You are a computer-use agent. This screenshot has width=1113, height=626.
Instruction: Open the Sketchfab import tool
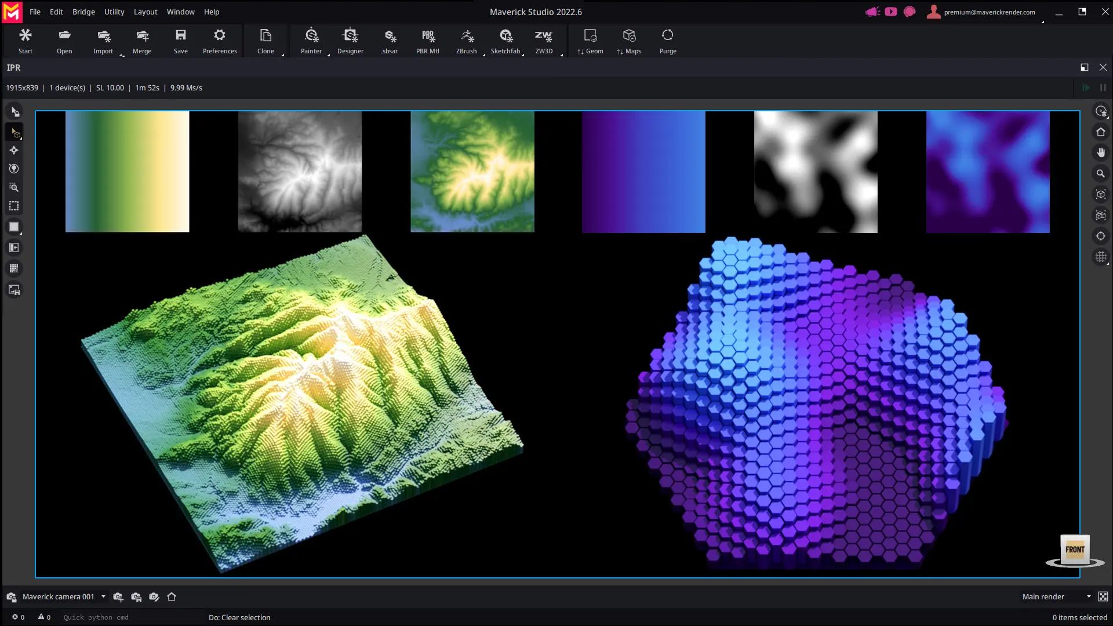[505, 41]
